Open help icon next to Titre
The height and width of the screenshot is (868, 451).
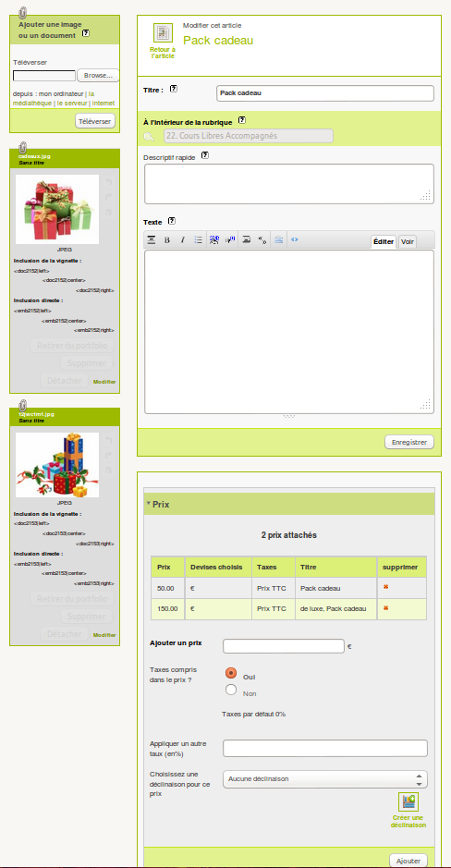[x=173, y=89]
